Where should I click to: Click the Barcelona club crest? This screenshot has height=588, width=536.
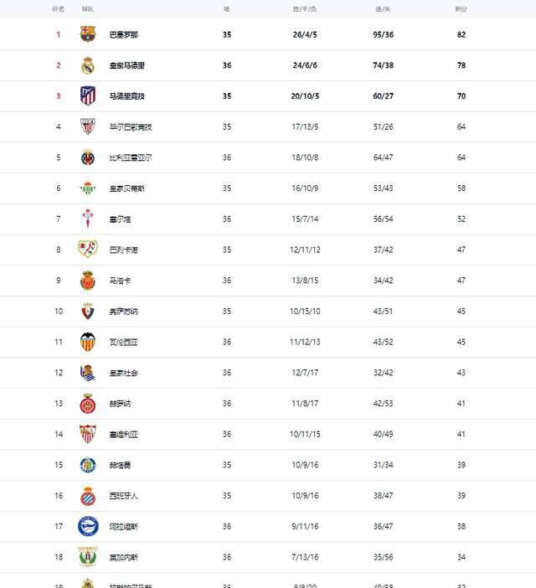pyautogui.click(x=88, y=34)
